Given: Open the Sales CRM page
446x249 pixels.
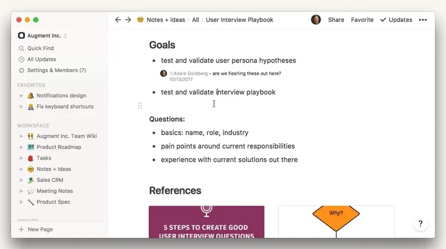Looking at the screenshot, I should tap(50, 180).
